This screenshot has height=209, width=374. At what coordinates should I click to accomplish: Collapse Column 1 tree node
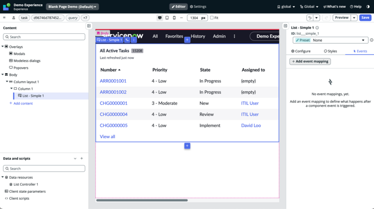click(12, 89)
